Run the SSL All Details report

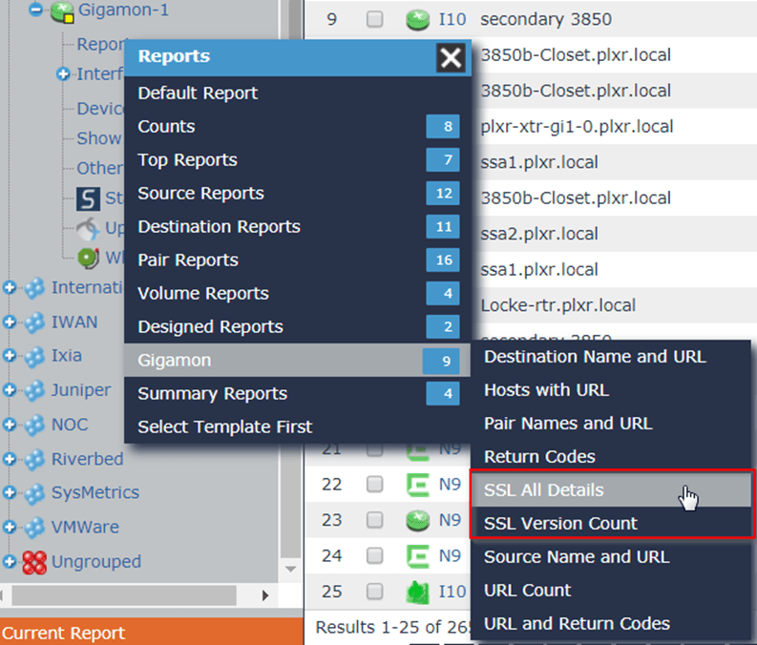611,489
